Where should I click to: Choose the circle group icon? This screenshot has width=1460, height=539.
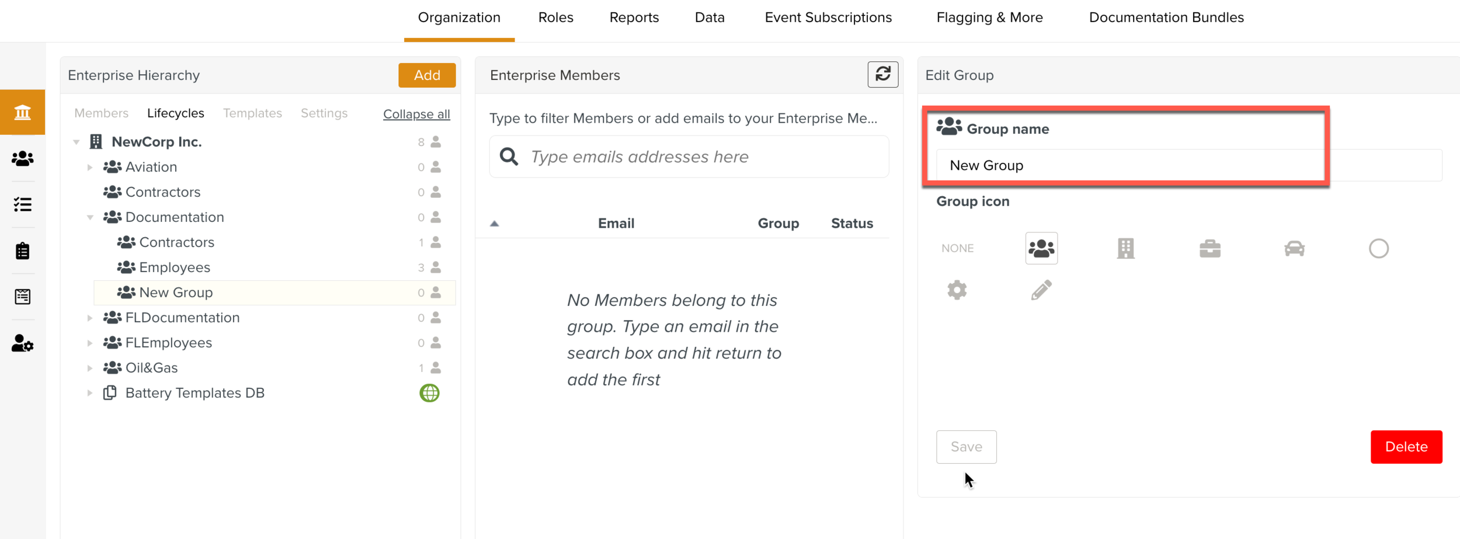click(1379, 248)
